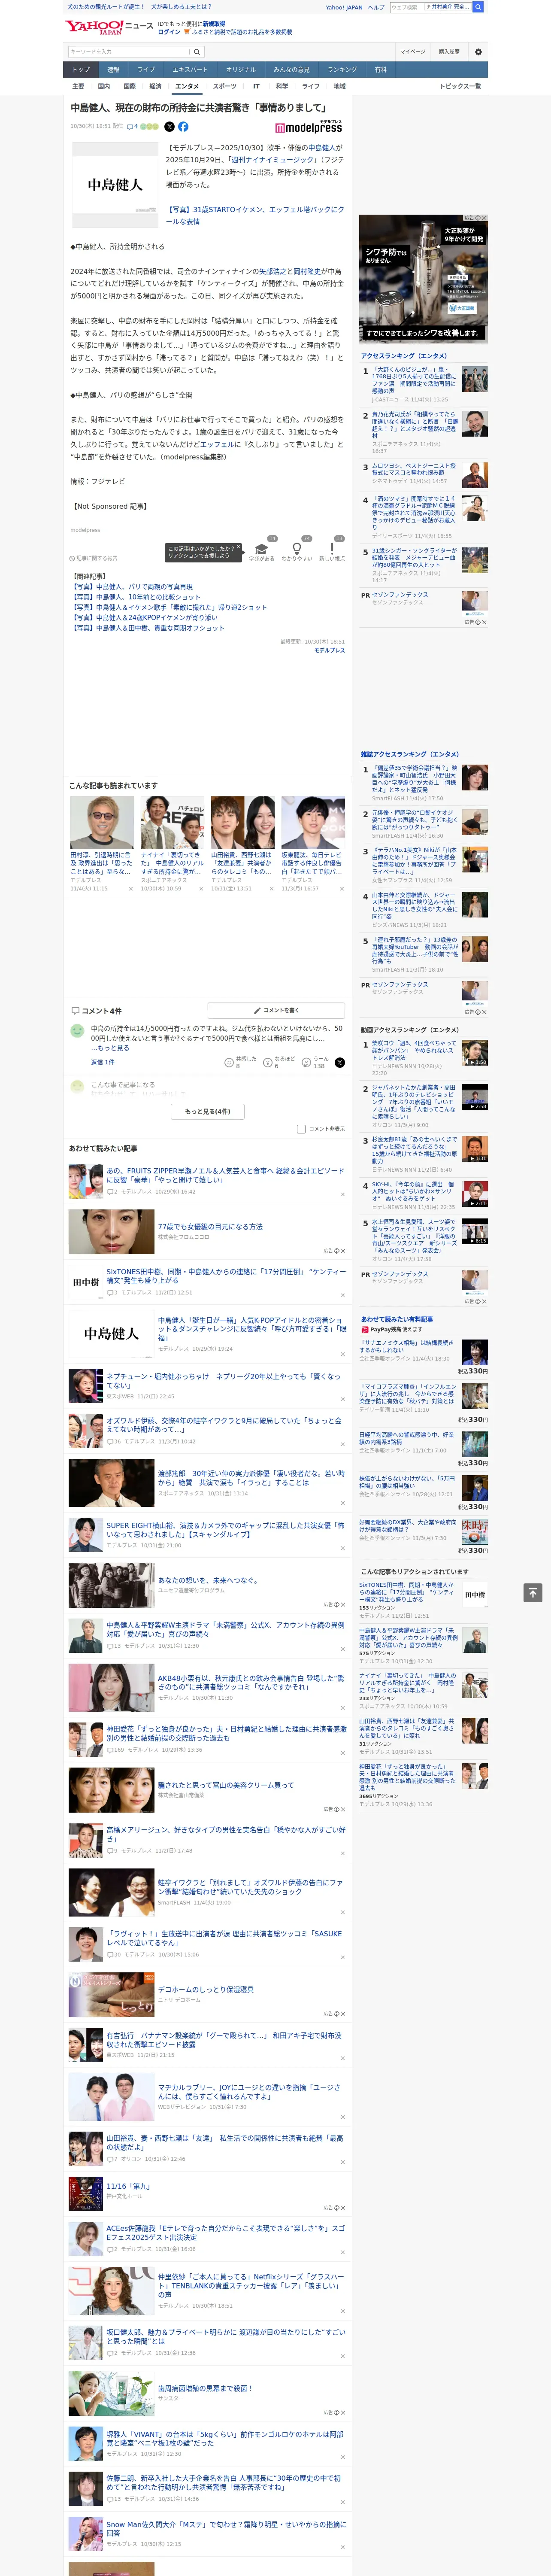Click the 記事に関する報告 report icon link
This screenshot has height=2576, width=551.
[x=94, y=558]
